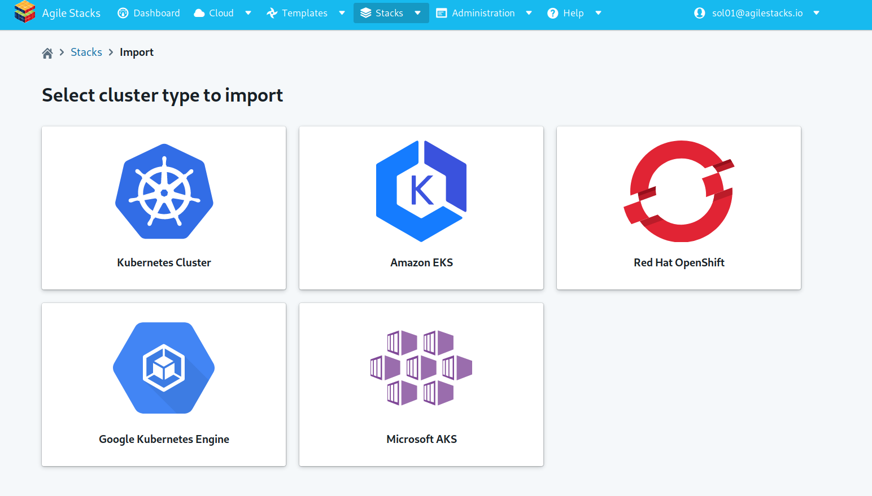Click the Templates icon in navbar
The image size is (872, 496).
272,13
